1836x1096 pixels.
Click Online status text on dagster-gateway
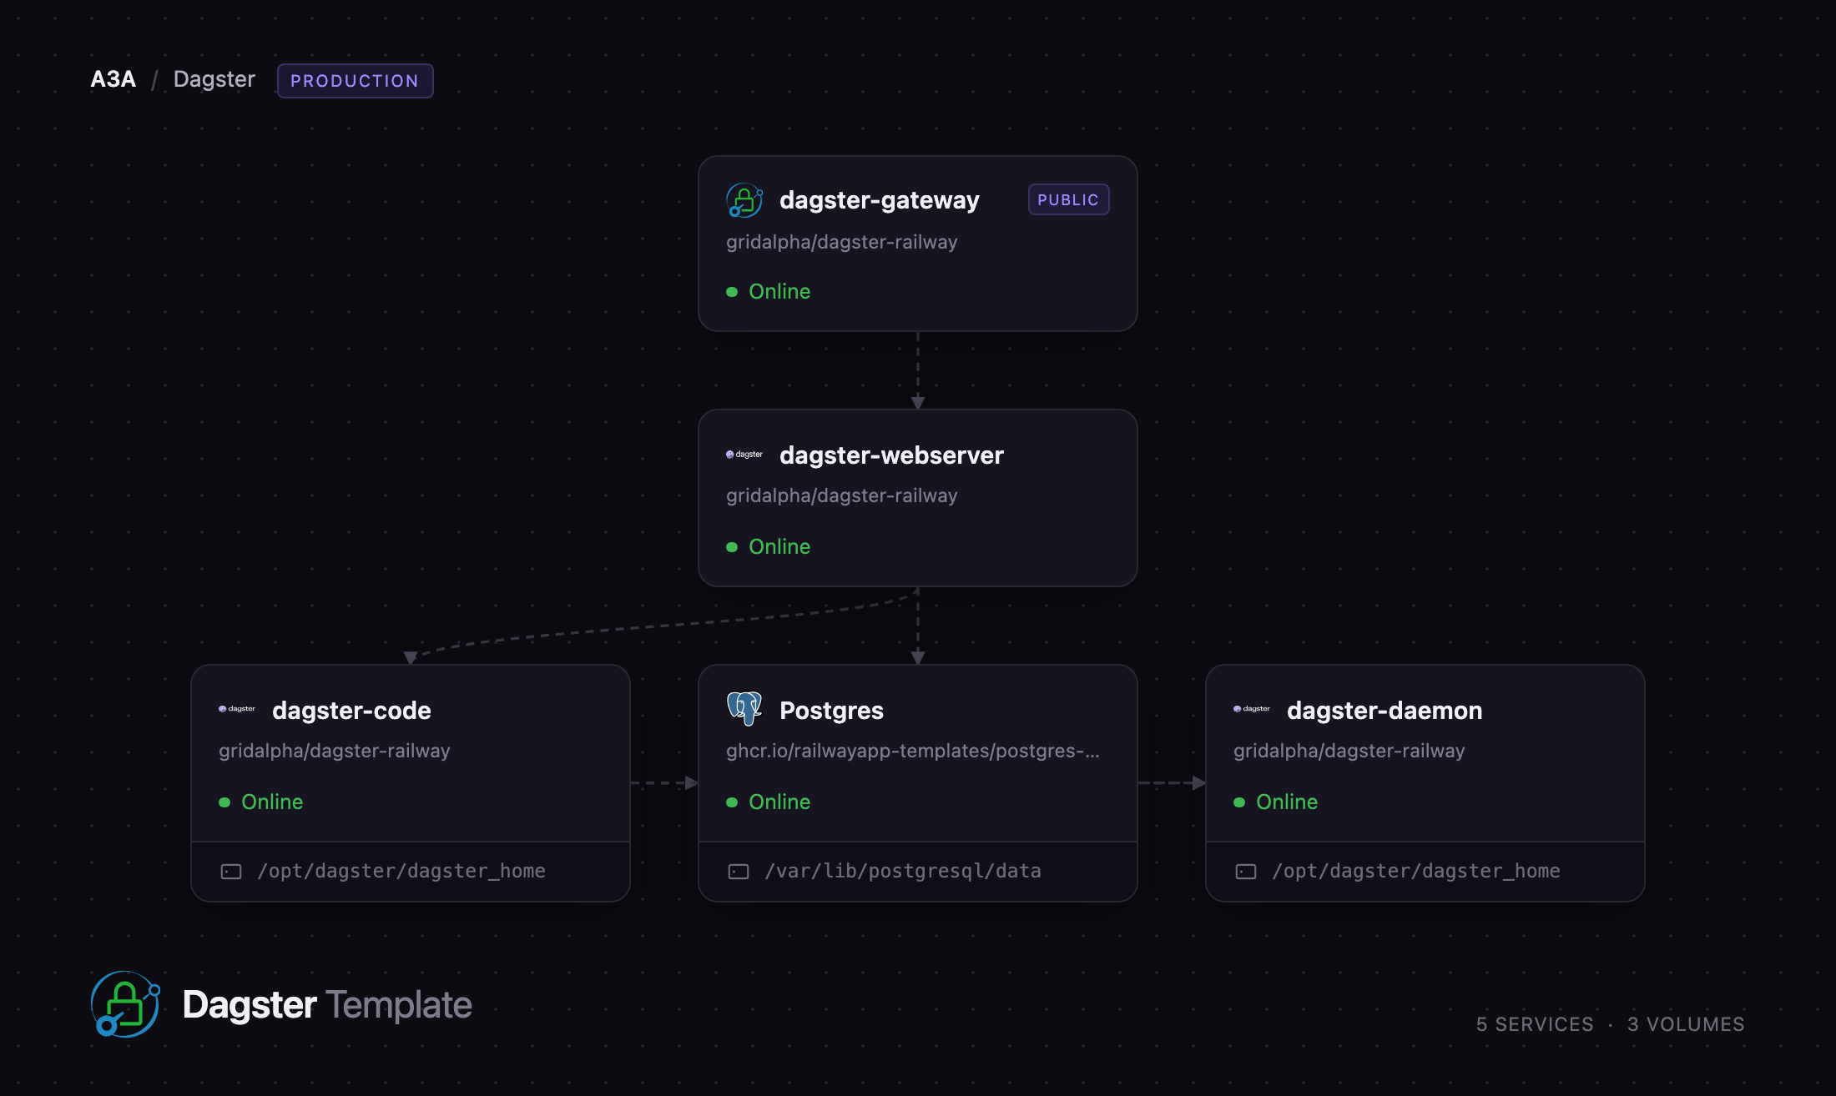pos(779,292)
